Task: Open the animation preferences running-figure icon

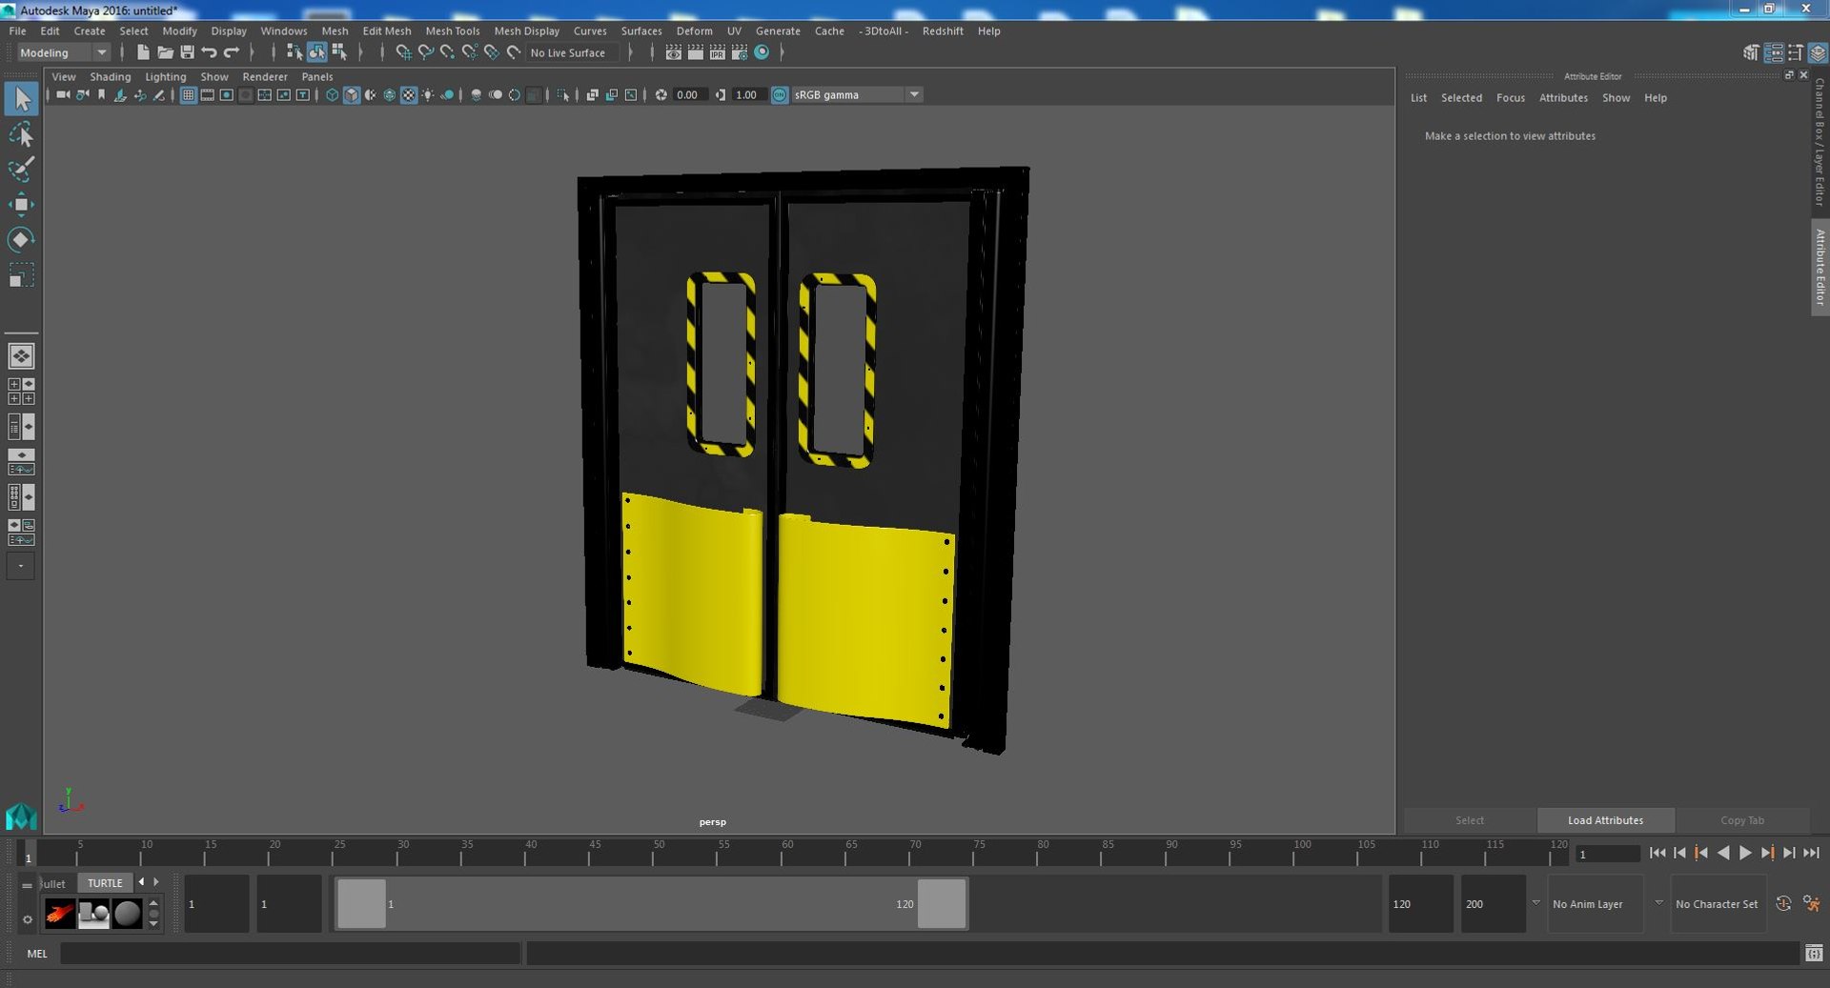Action: click(x=1812, y=903)
